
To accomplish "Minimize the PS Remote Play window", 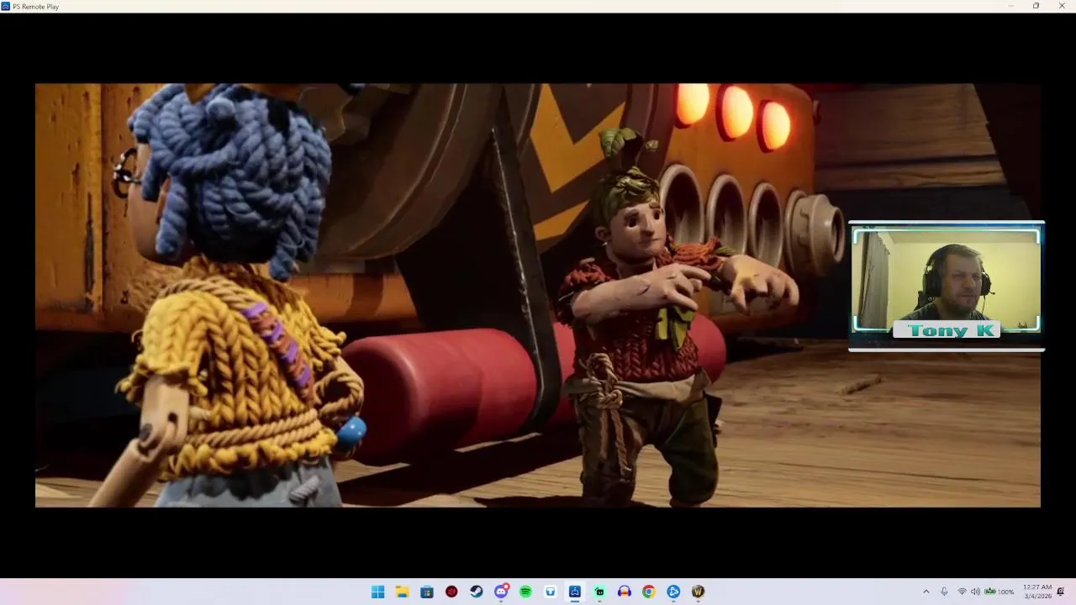I will click(x=1011, y=6).
